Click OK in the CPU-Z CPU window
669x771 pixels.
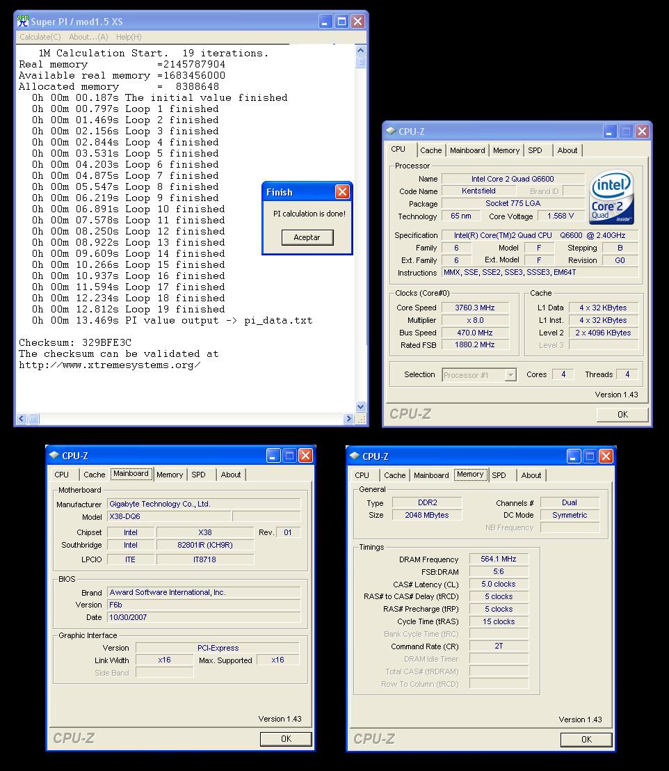[622, 415]
